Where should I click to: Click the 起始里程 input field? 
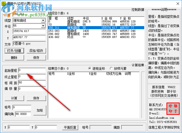pos(32,70)
